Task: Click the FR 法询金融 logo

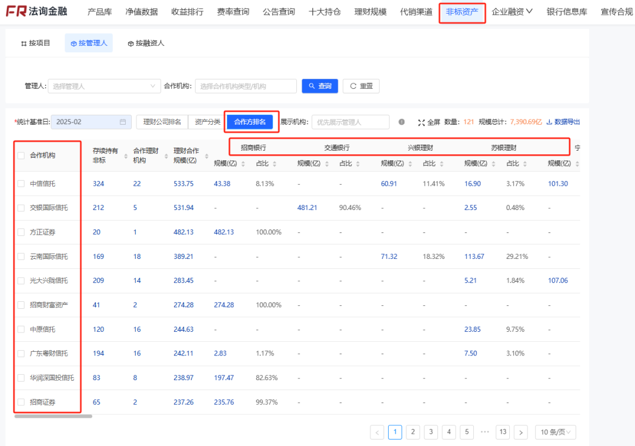Action: pos(35,11)
